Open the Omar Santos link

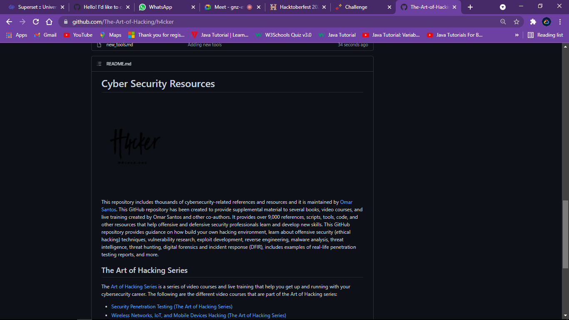tap(346, 202)
